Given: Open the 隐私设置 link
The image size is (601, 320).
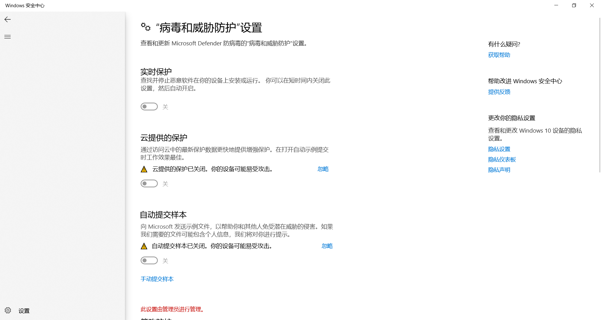Looking at the screenshot, I should pos(499,149).
